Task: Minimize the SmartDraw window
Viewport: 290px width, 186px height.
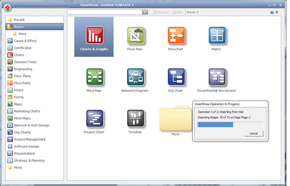Action: point(270,5)
